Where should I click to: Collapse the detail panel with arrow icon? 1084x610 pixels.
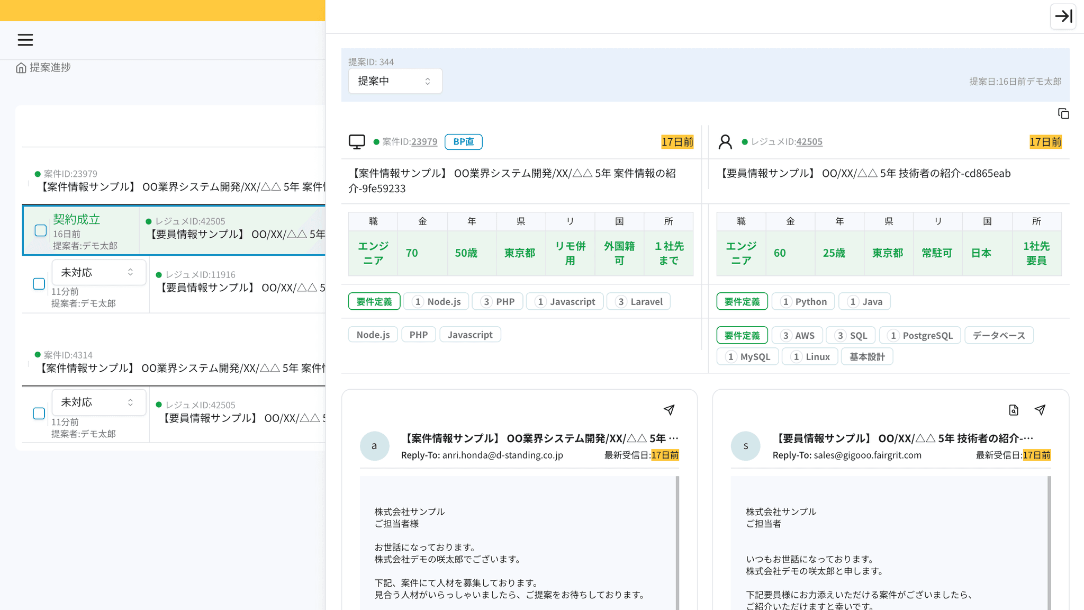[1063, 16]
